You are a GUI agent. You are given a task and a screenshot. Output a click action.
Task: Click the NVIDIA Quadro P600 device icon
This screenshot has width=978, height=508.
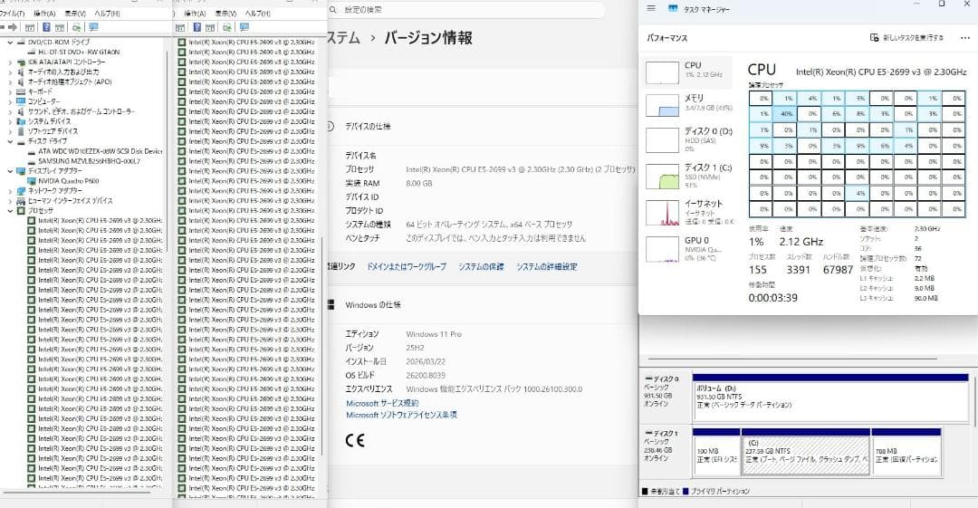pos(32,181)
